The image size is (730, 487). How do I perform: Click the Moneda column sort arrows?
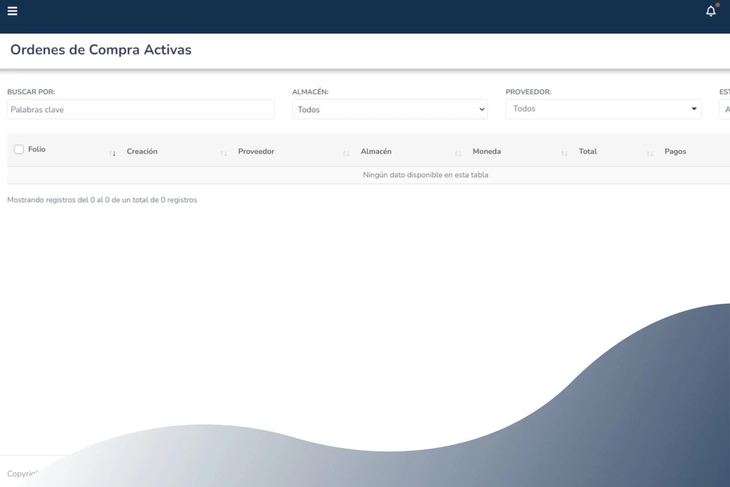coord(564,153)
